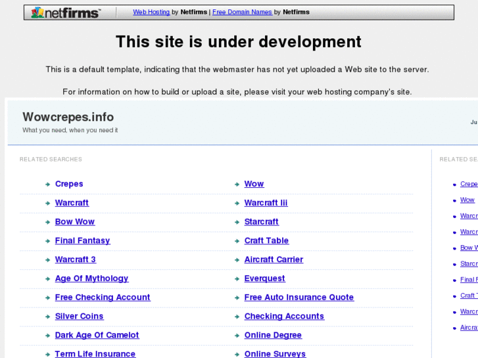Open the Bow Wow search link
Image resolution: width=478 pixels, height=358 pixels.
point(75,222)
